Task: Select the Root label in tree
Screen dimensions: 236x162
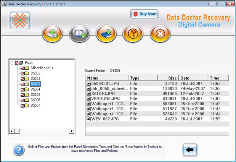Action: [x=29, y=62]
